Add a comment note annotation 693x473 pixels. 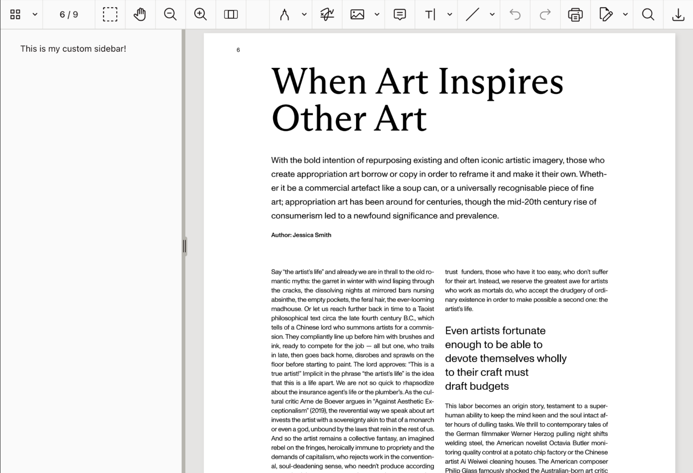point(400,14)
